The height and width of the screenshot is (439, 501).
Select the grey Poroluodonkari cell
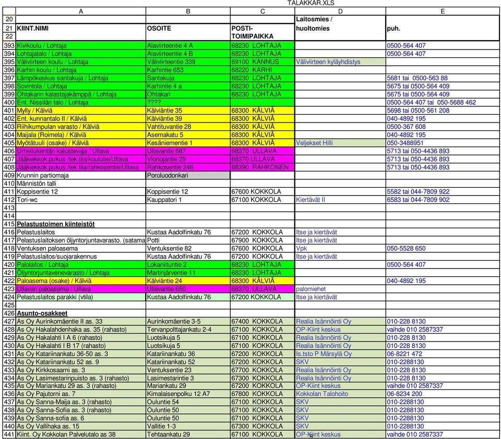[188, 175]
